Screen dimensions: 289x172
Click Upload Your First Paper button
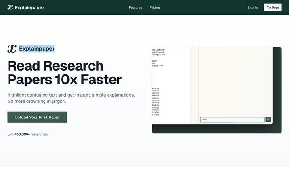37,117
